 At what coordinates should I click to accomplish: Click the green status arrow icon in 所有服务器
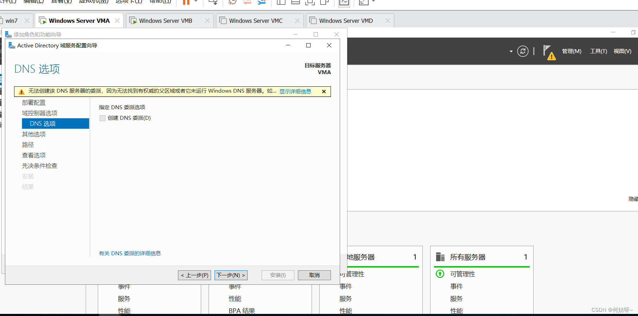pyautogui.click(x=440, y=274)
